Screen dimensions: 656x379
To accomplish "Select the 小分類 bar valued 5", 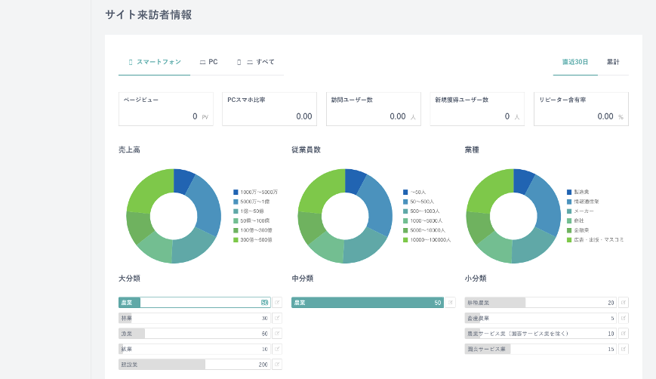I will (541, 318).
